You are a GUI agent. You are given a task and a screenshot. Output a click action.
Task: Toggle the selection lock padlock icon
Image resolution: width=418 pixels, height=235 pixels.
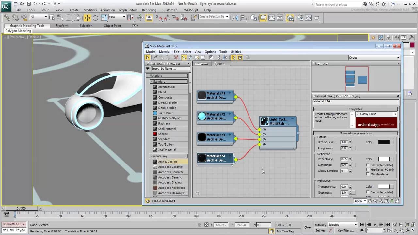(x=199, y=225)
